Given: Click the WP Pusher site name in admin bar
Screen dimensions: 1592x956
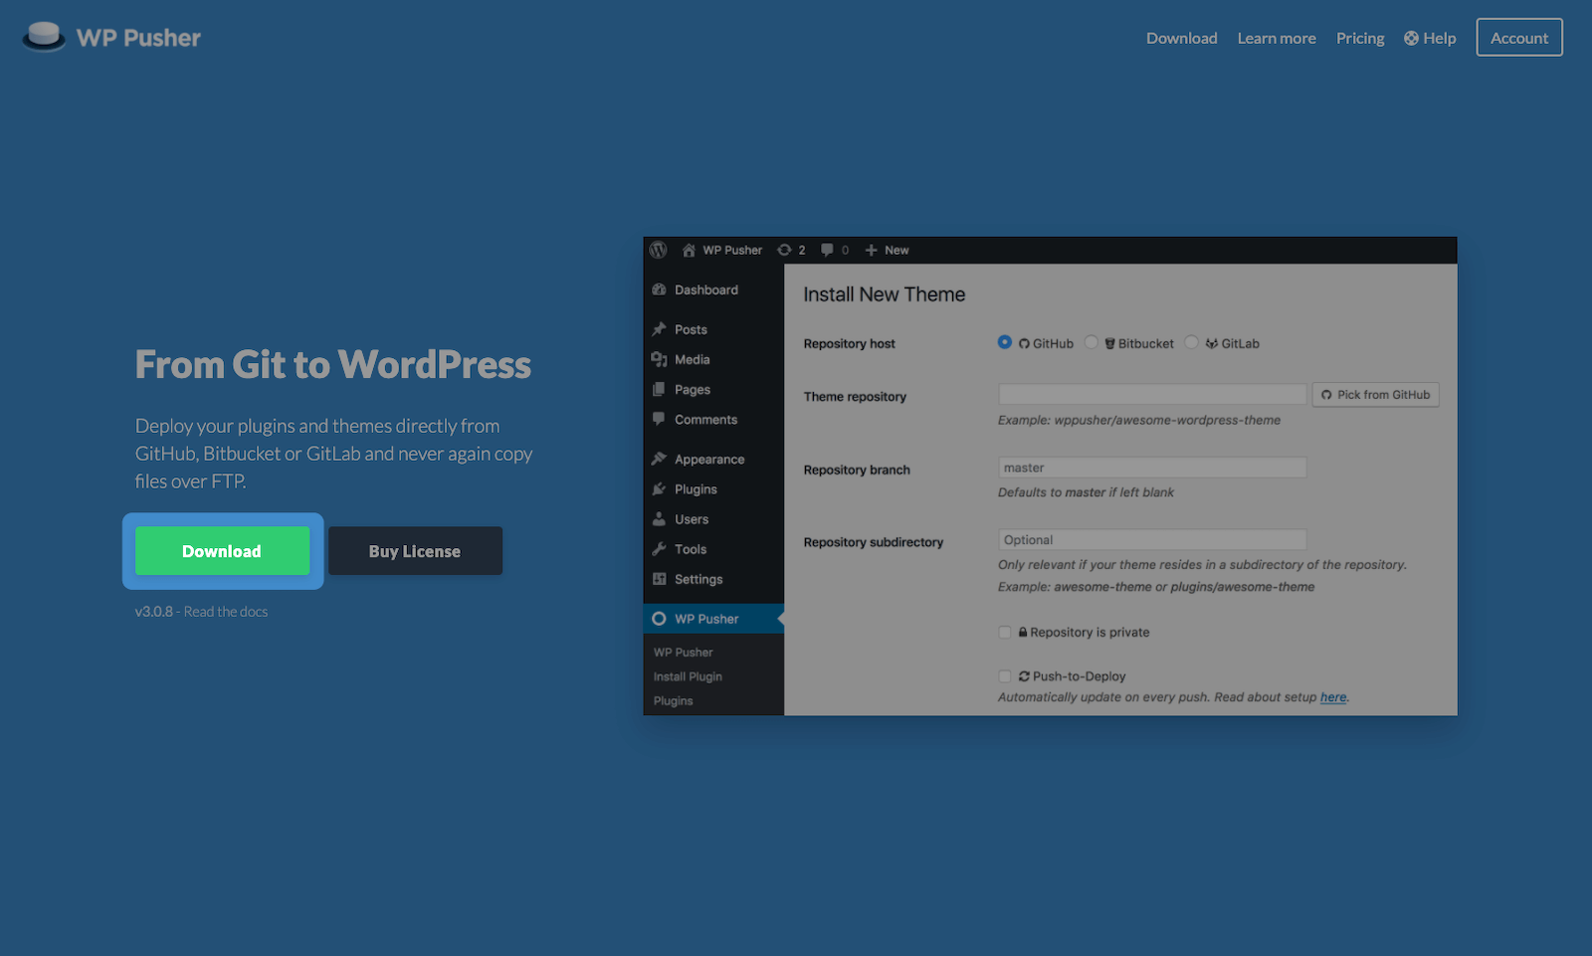Looking at the screenshot, I should tap(732, 250).
